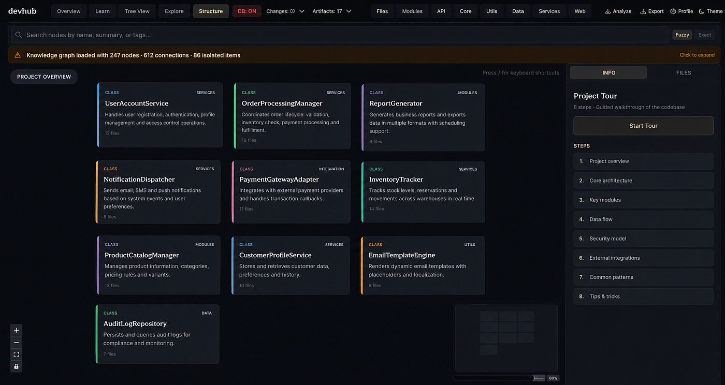Select tour step 2 Core architecture
725x385 pixels.
(643, 181)
